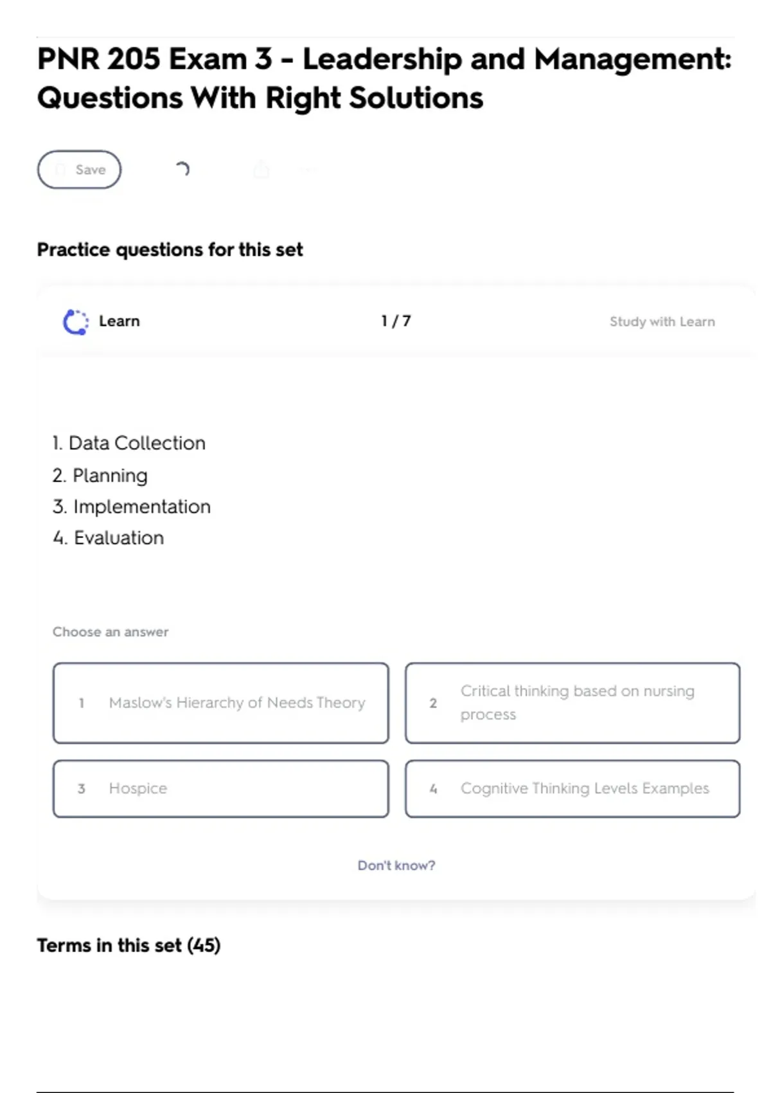
Task: Select answer Maslow's Hierarchy of Needs Theory
Action: pyautogui.click(x=220, y=703)
